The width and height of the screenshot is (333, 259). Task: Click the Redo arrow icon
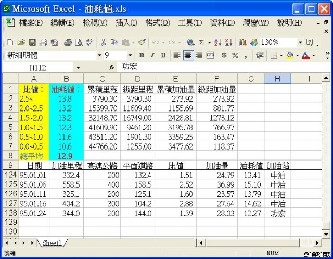(x=172, y=43)
